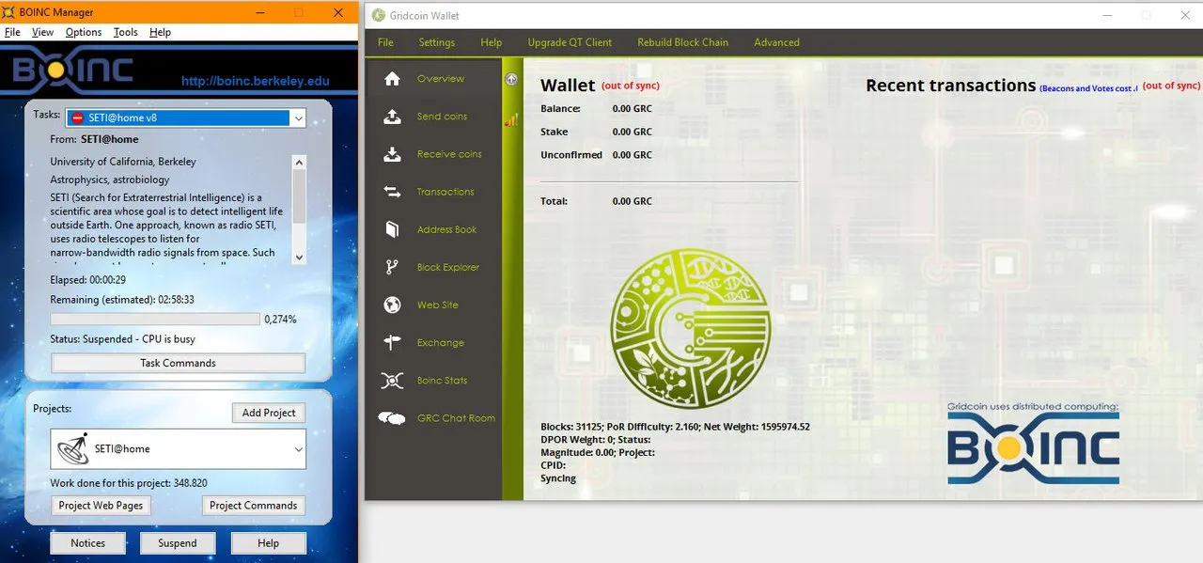This screenshot has width=1203, height=563.
Task: Expand the Tasks dropdown arrow
Action: pyautogui.click(x=298, y=118)
